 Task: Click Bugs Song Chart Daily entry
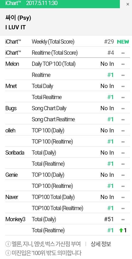(49, 108)
